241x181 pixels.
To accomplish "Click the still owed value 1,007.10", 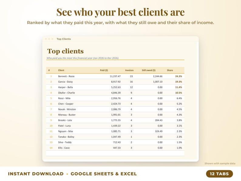I will [x=158, y=82].
